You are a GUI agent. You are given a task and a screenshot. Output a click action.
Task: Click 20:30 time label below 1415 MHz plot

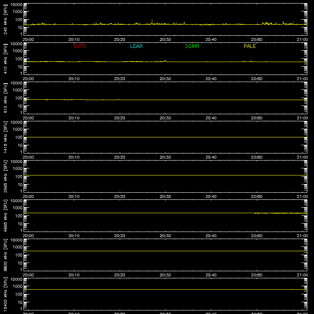[165, 157]
